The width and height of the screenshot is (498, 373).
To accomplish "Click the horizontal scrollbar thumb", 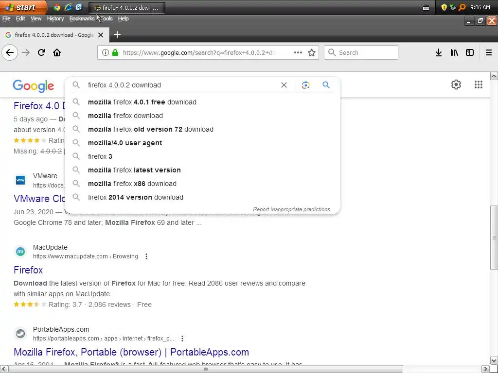I will (x=206, y=369).
